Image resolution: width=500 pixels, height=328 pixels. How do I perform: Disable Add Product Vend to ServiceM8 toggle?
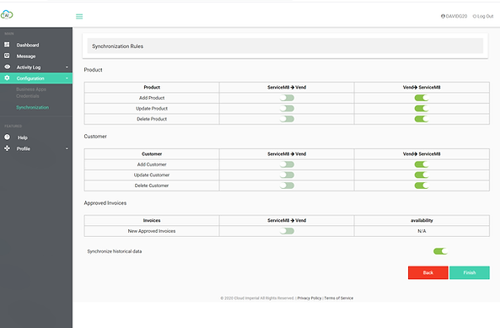422,98
